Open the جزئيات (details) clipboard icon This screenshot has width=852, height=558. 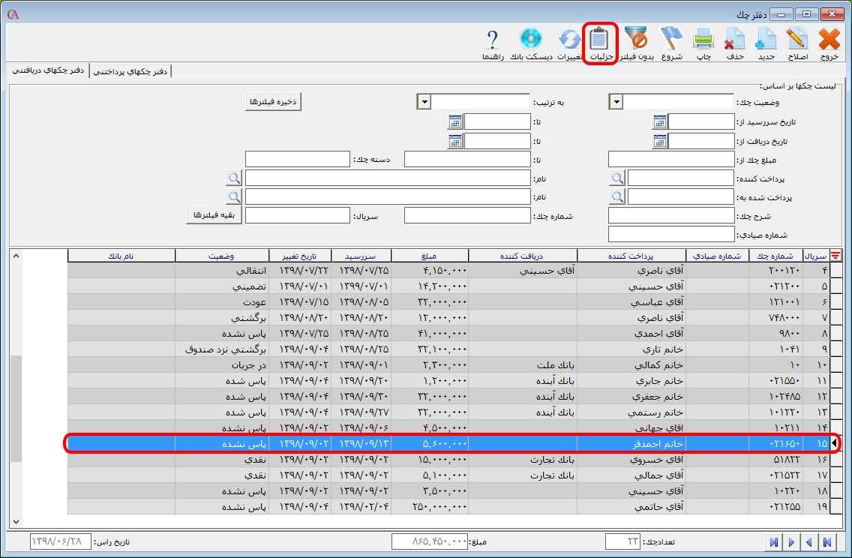tap(598, 37)
